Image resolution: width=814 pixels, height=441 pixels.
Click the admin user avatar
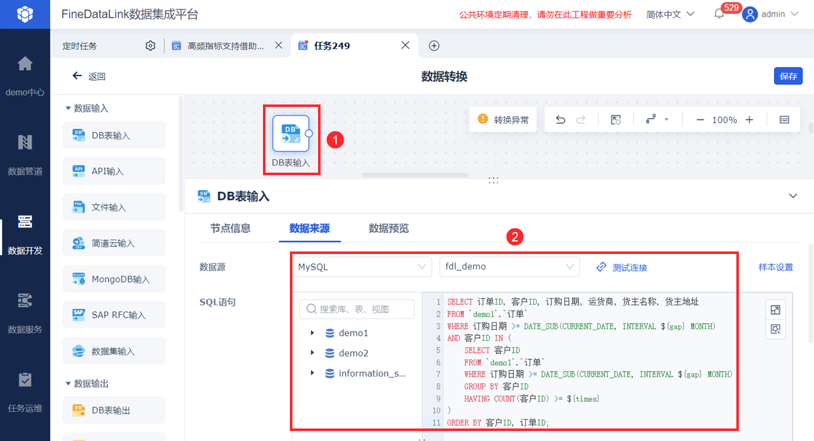click(750, 14)
